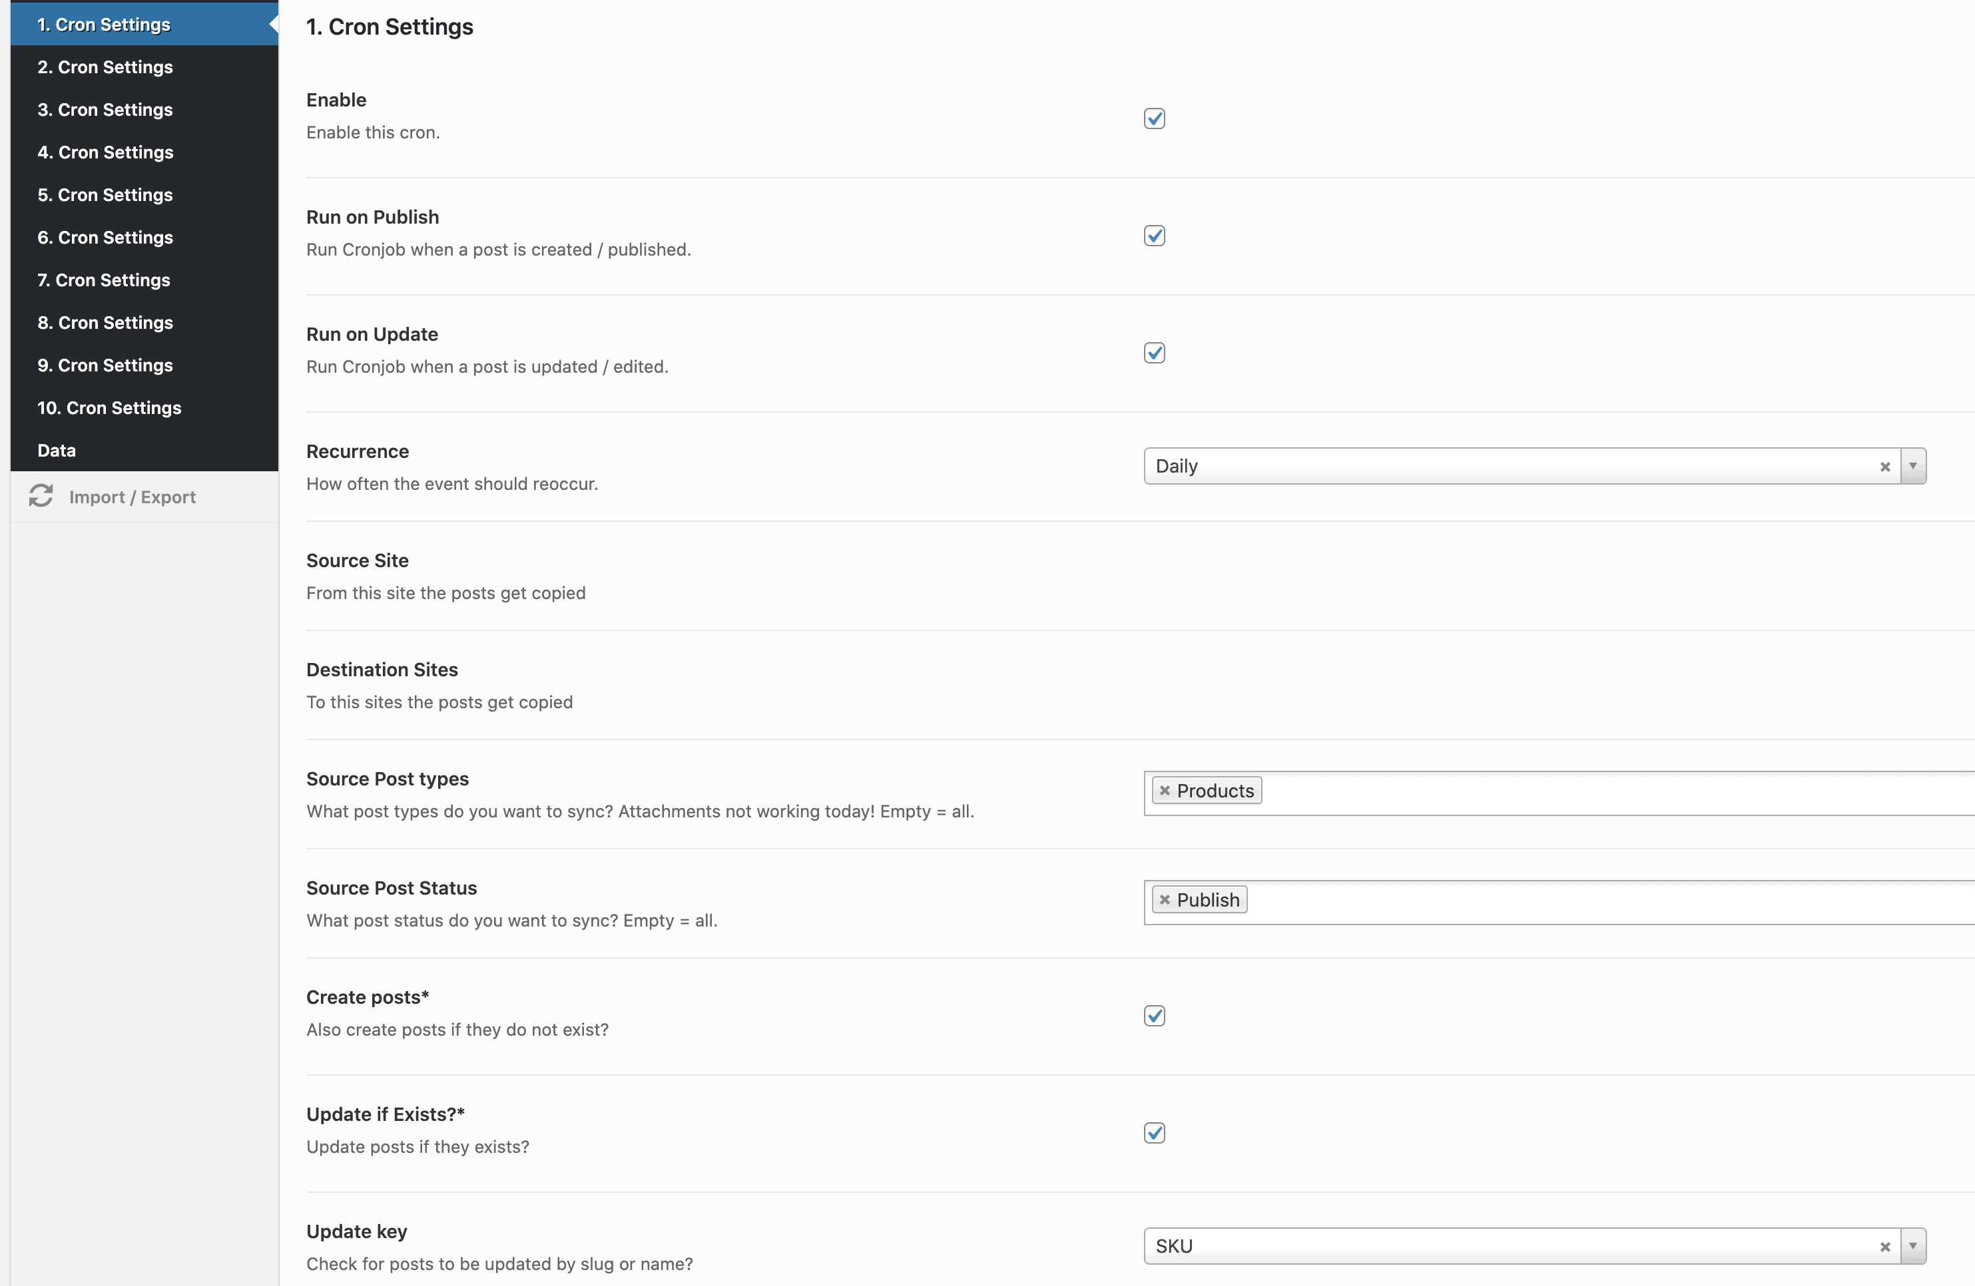
Task: Open the Data section
Action: (55, 450)
